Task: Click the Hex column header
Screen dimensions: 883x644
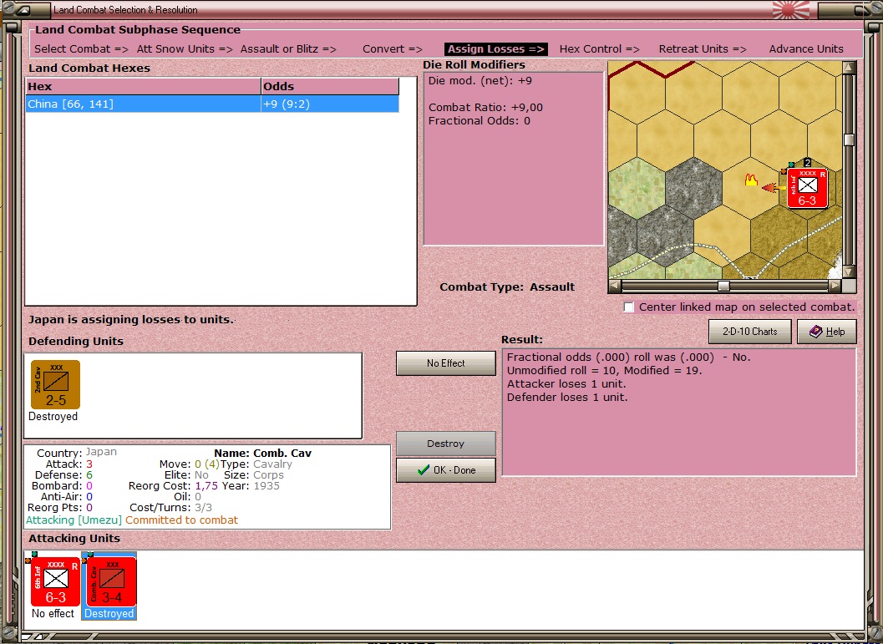Action: [x=143, y=87]
